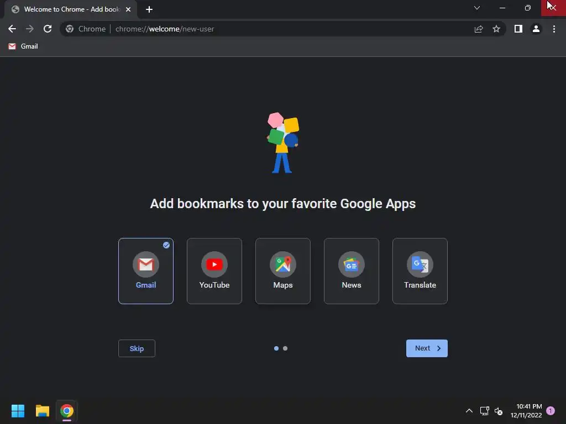Click the first page indicator dot

coord(276,348)
